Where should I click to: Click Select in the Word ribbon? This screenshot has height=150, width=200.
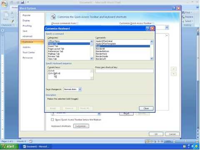tap(187, 21)
